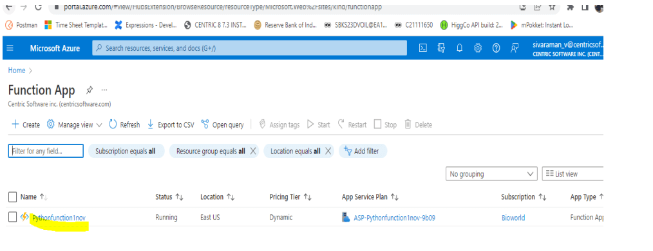Open the No grouping dropdown
Screen dimensions: 653x251
[491, 174]
